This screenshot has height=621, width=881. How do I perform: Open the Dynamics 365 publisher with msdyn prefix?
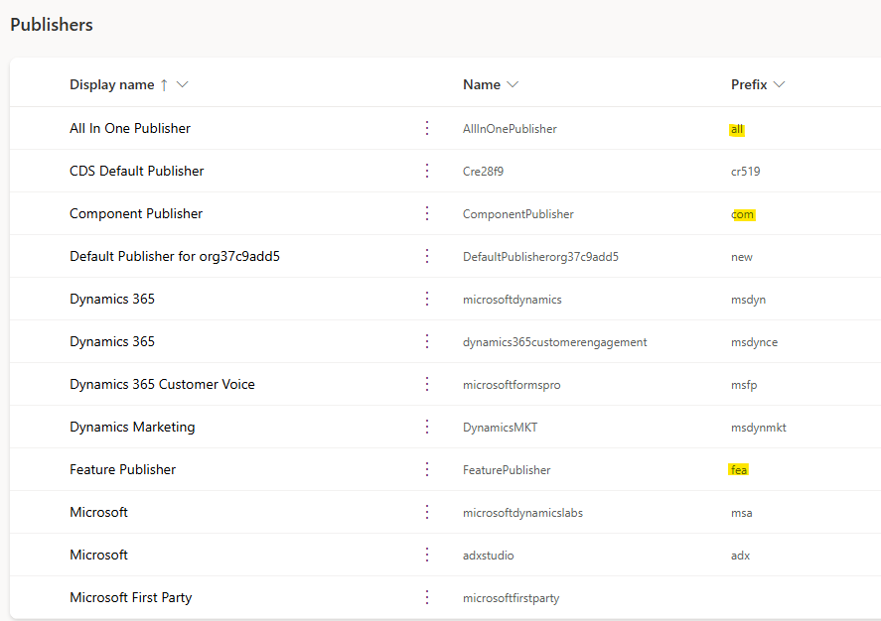(112, 299)
